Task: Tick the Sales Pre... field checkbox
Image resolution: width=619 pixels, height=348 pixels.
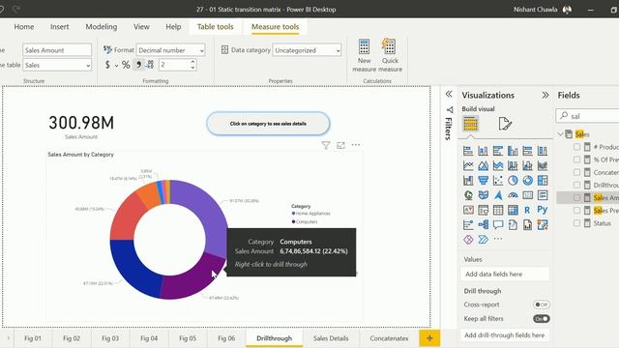Action: point(576,211)
